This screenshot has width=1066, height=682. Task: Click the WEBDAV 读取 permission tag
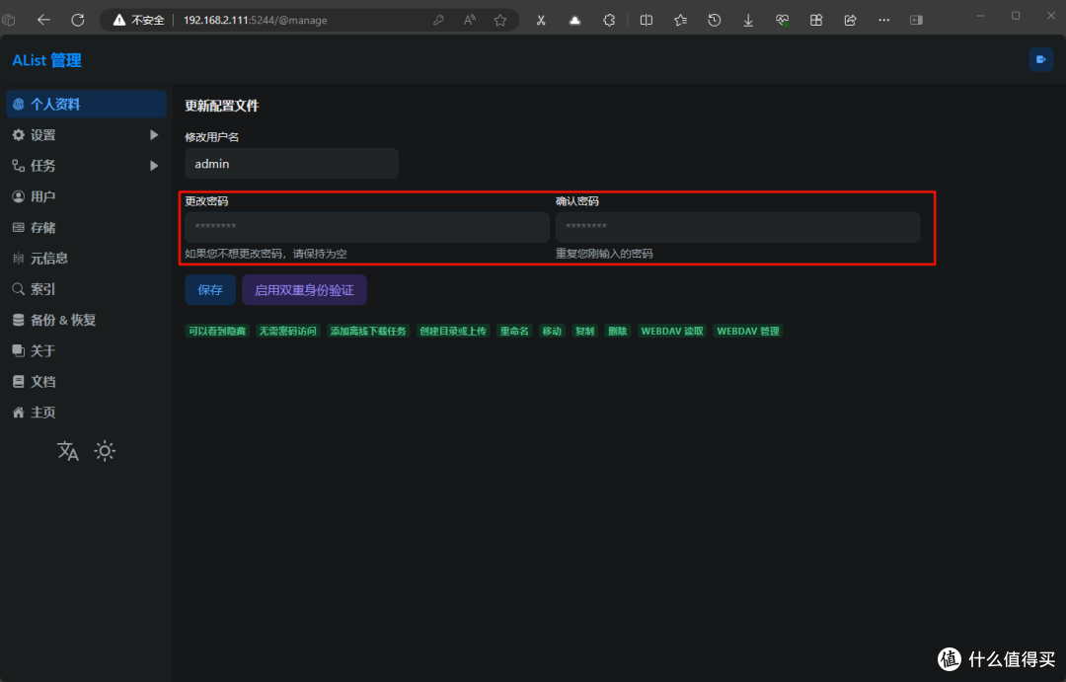[672, 332]
